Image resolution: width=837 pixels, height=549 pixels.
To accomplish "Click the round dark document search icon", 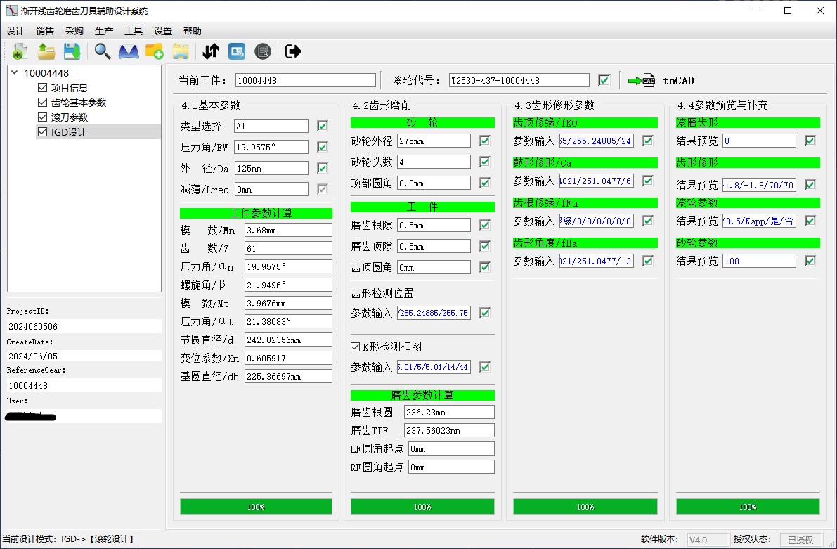I will pos(263,51).
